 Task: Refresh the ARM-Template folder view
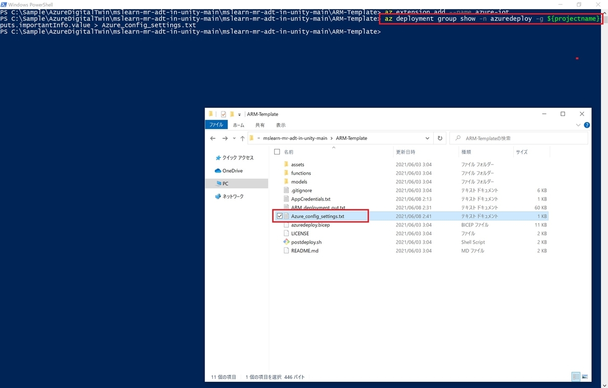[440, 138]
